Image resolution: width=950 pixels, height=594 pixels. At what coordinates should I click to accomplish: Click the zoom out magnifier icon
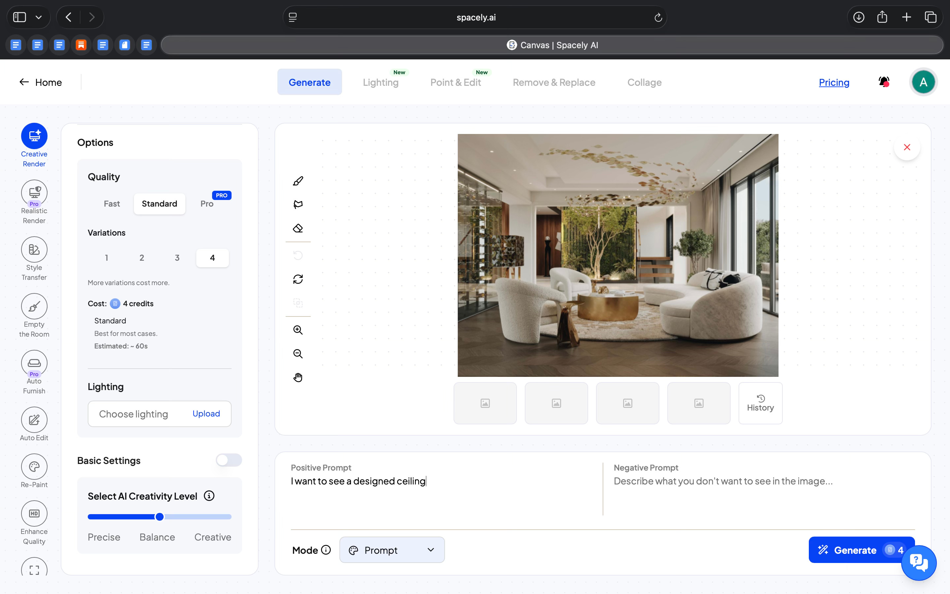[298, 354]
